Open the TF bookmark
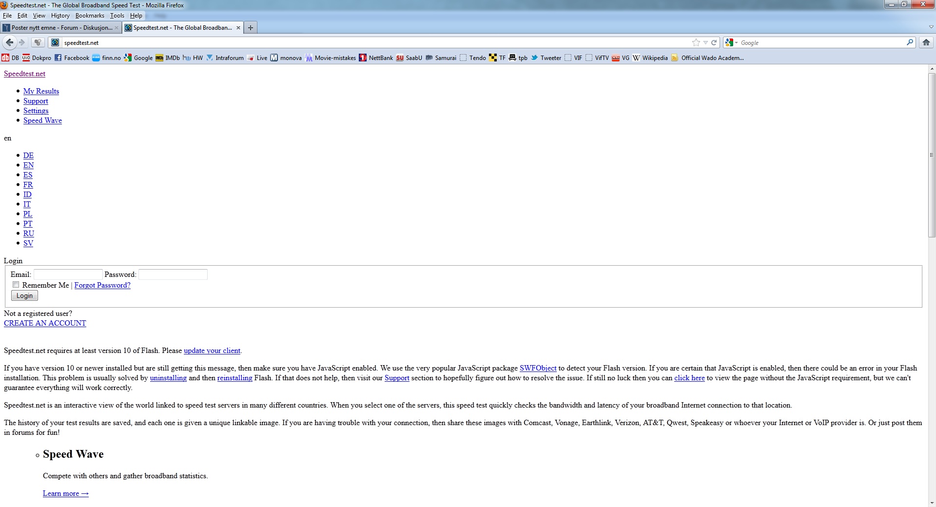 [x=497, y=58]
